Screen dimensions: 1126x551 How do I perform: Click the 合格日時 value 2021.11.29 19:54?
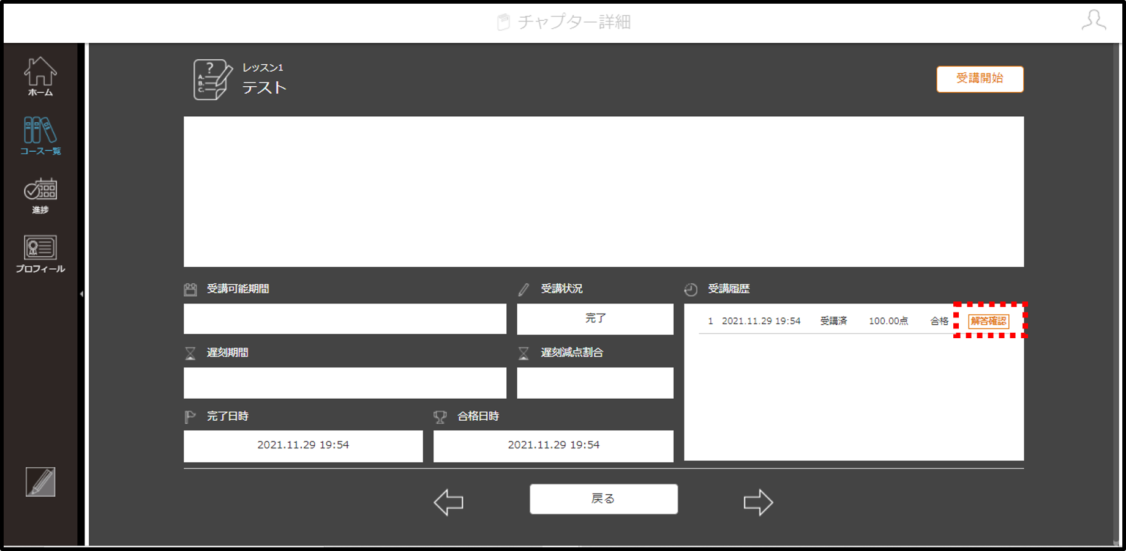click(554, 446)
